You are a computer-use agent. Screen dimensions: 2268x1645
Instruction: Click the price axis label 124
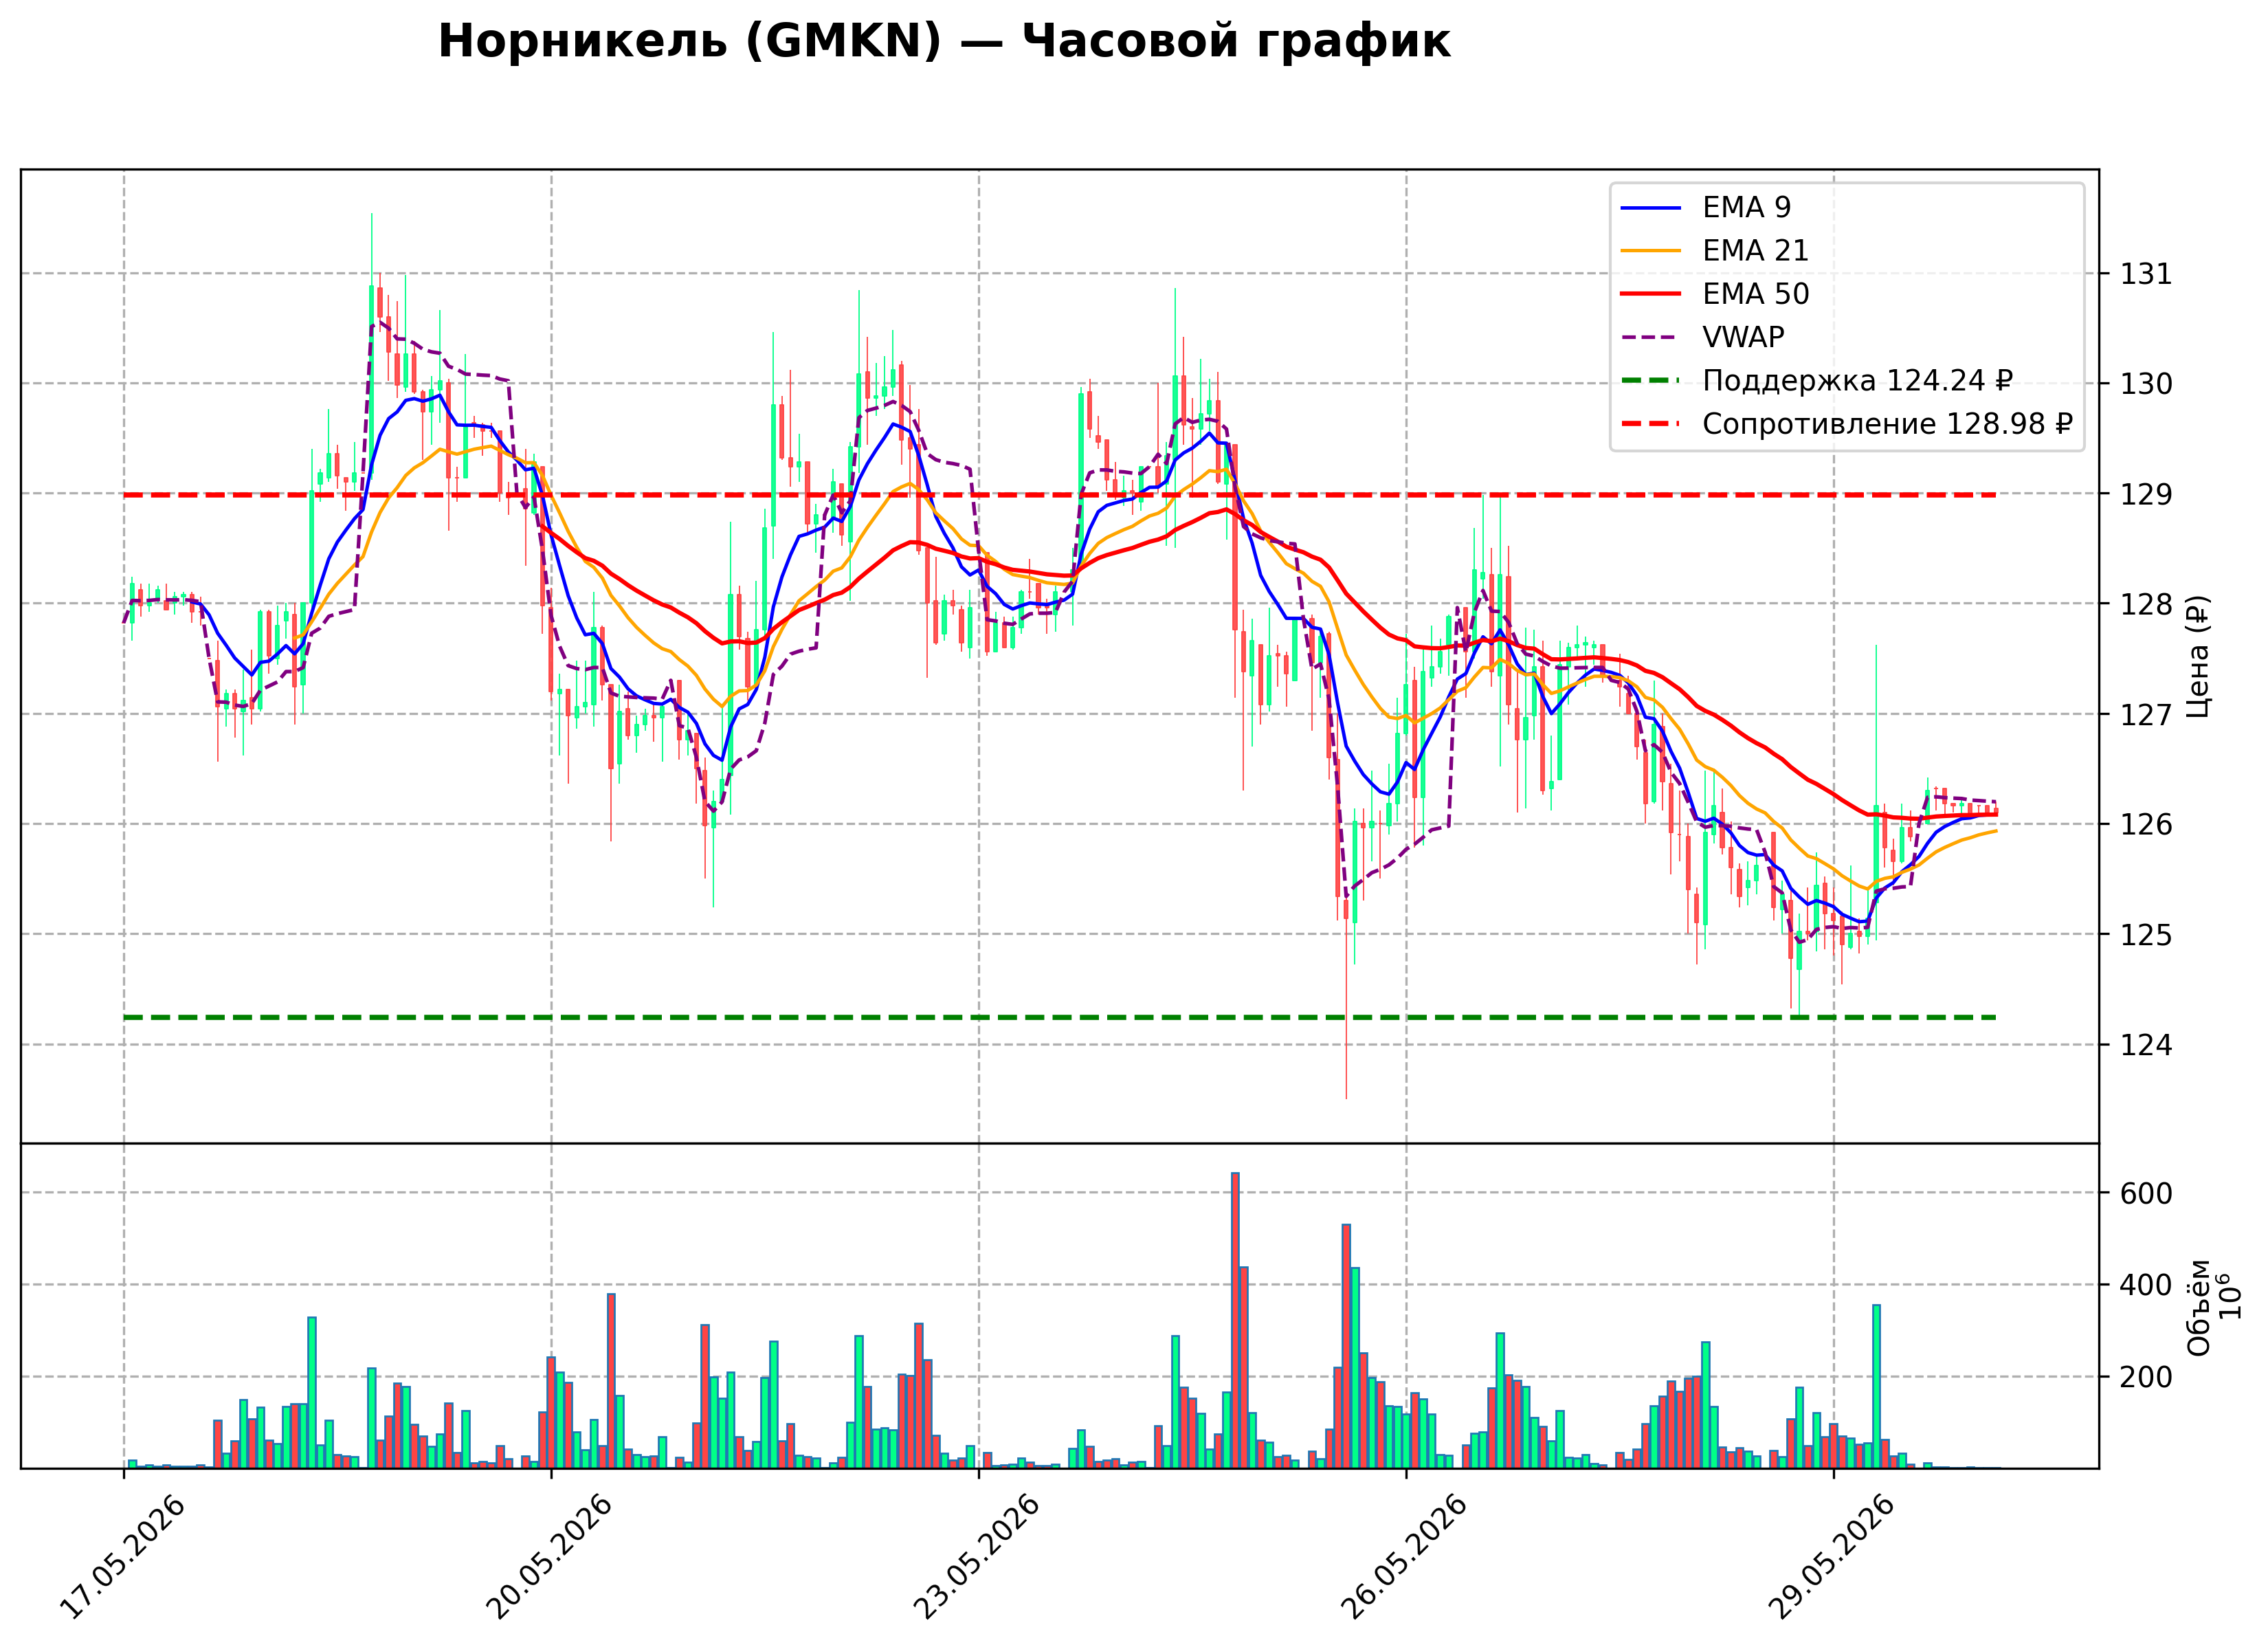[2146, 1045]
